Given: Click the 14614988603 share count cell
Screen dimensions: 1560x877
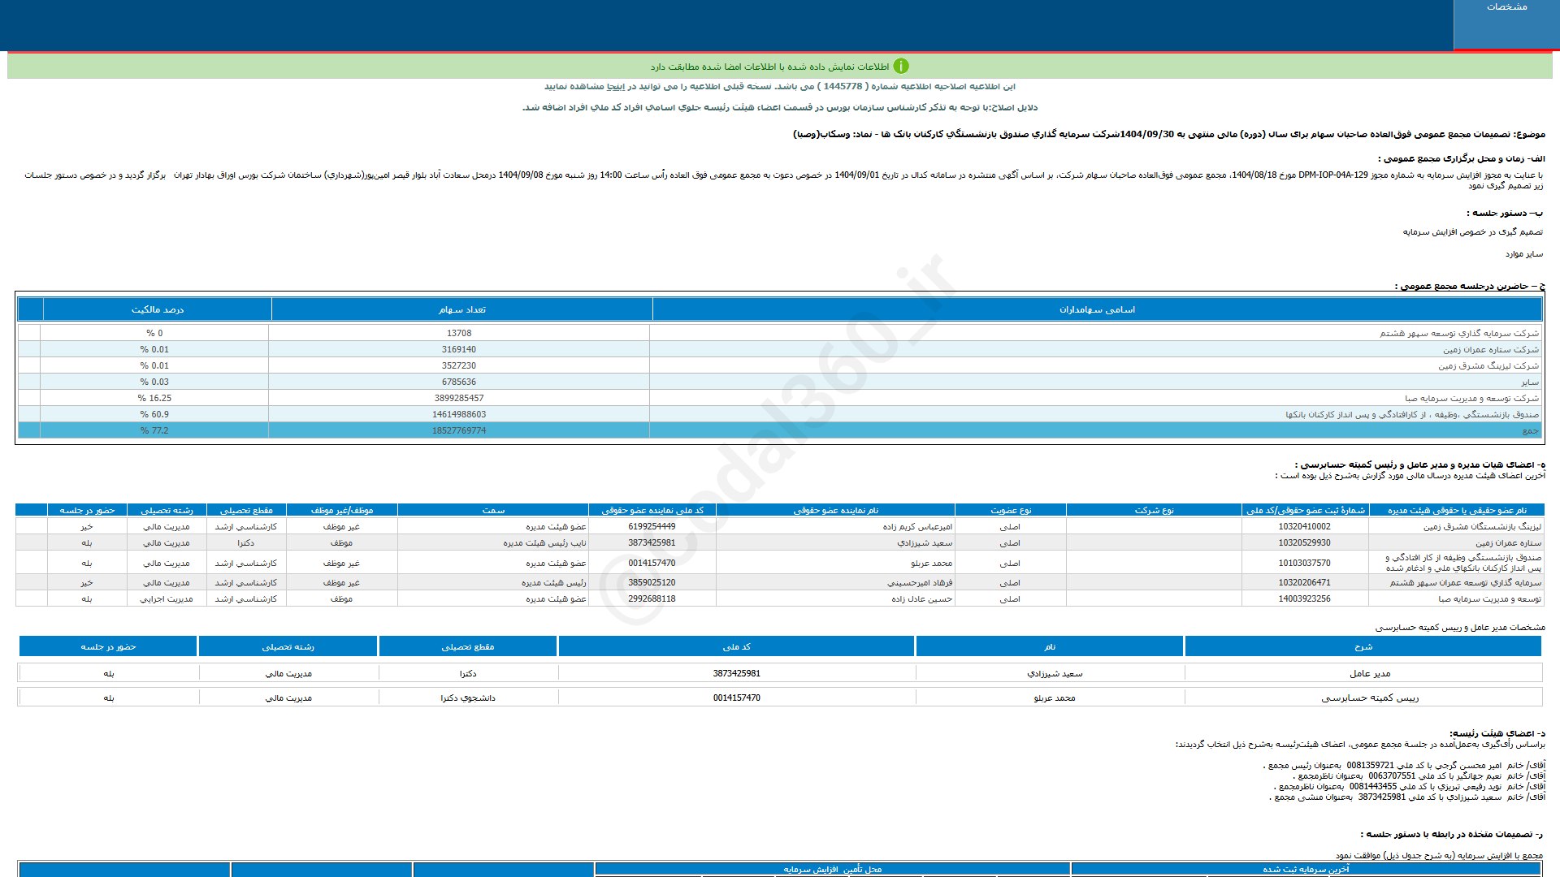Looking at the screenshot, I should coord(459,414).
